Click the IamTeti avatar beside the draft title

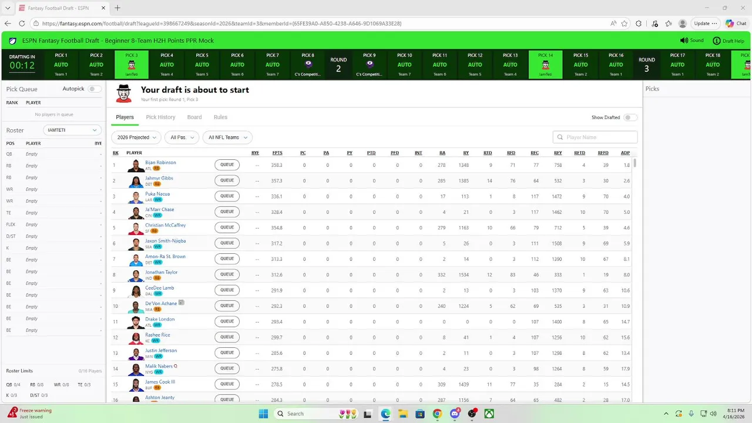click(123, 93)
